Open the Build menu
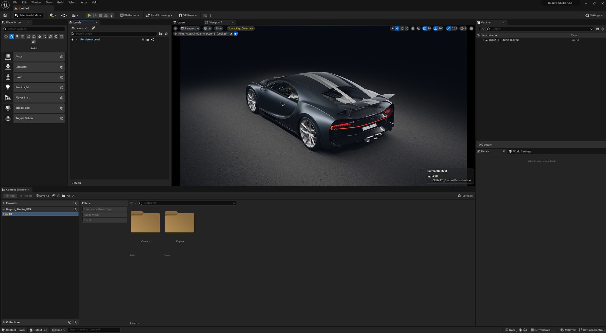The image size is (606, 333). (60, 3)
